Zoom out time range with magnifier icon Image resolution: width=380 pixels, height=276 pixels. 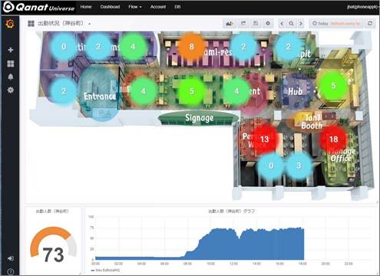(x=291, y=24)
